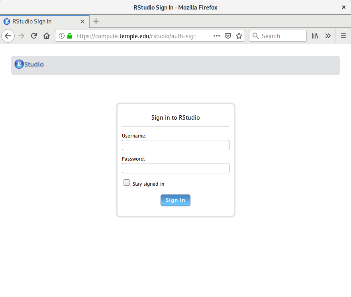The height and width of the screenshot is (297, 351).
Task: Focus the Username input field
Action: click(176, 145)
